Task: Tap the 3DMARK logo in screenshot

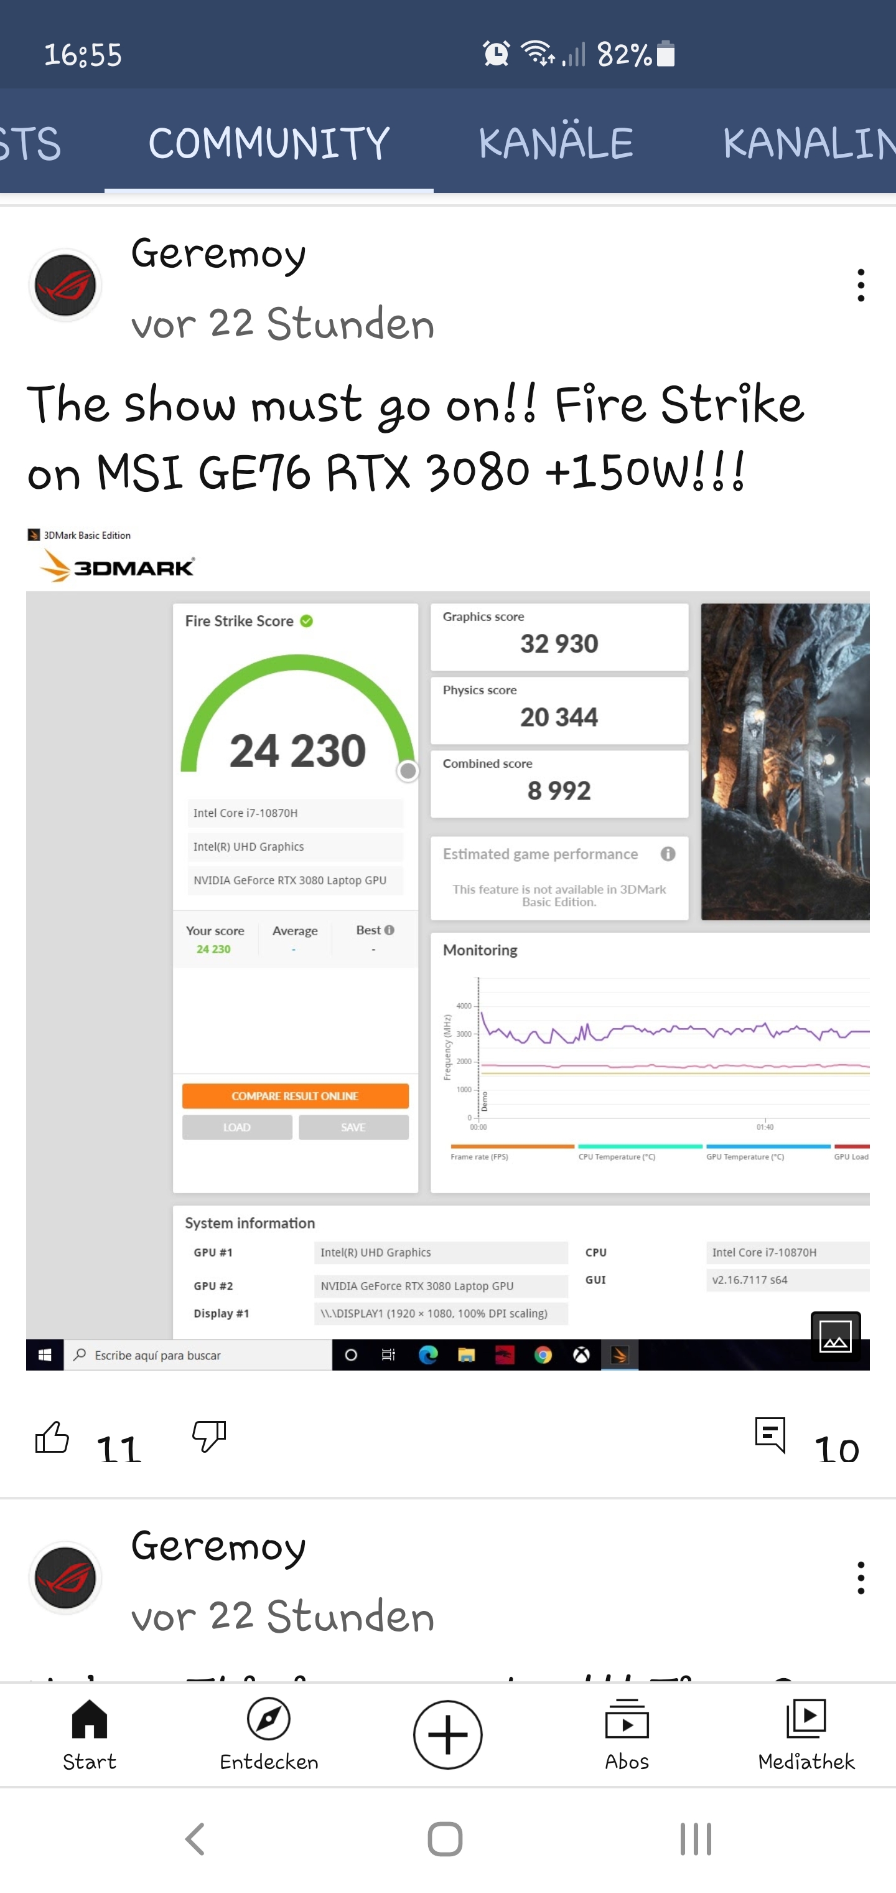Action: (x=118, y=567)
